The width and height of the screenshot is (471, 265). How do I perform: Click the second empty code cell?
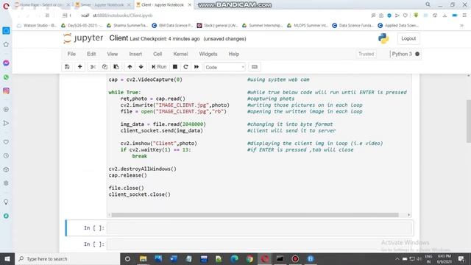[260, 244]
